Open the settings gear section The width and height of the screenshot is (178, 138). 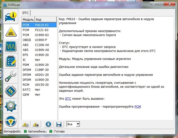(x=11, y=106)
